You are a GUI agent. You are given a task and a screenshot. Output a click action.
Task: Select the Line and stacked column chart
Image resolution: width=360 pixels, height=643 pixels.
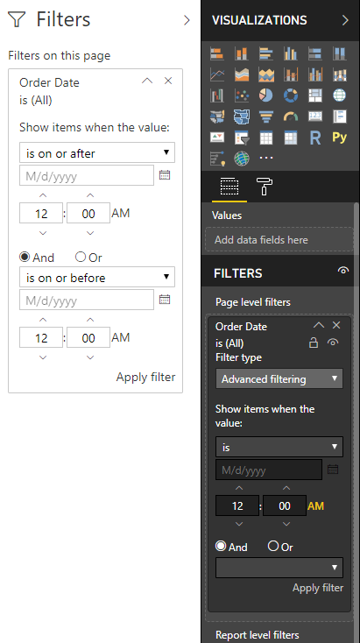pos(290,74)
